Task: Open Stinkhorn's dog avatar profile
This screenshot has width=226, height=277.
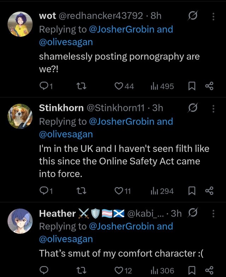Action: (20, 116)
